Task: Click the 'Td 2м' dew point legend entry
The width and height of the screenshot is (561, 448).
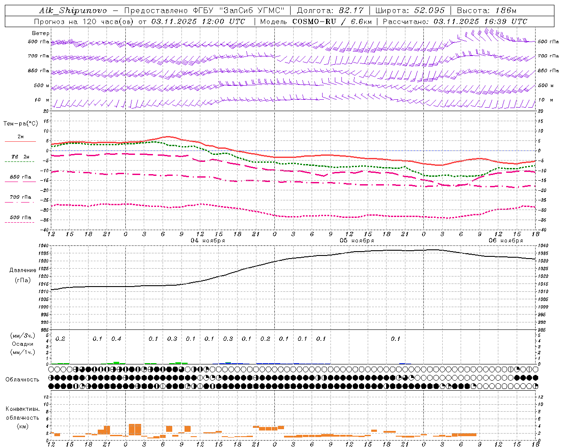Action: tap(21, 157)
